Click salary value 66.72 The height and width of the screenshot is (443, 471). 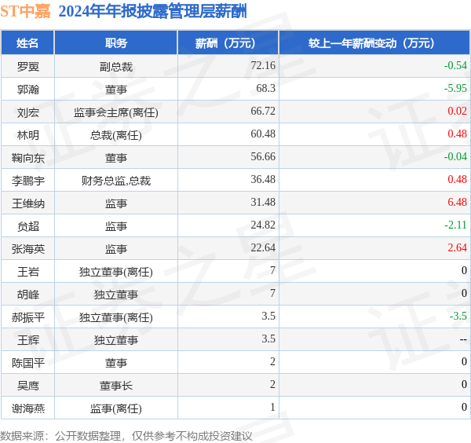pyautogui.click(x=263, y=111)
